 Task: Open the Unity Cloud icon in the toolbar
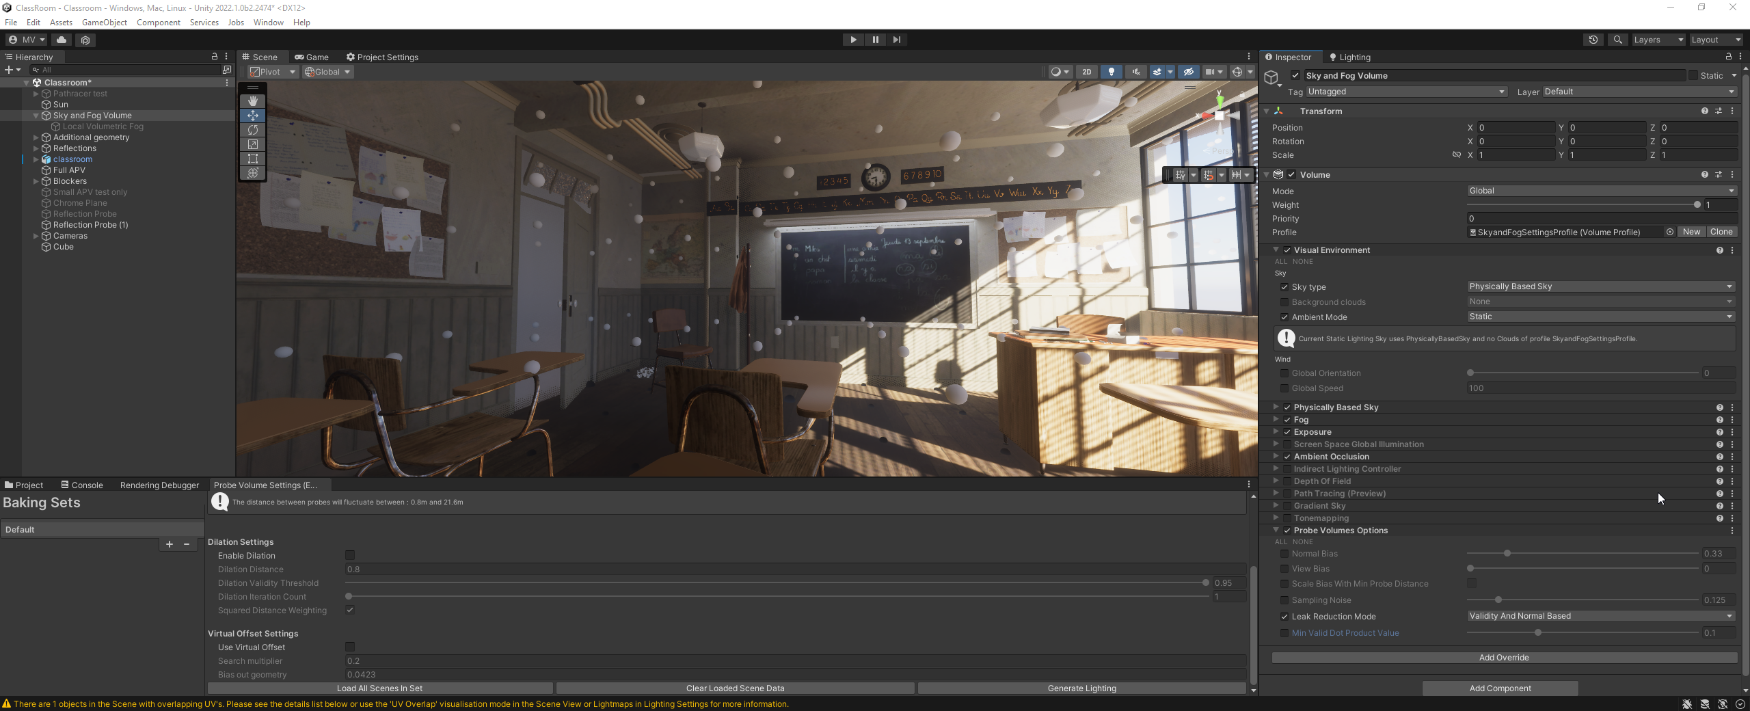coord(62,40)
